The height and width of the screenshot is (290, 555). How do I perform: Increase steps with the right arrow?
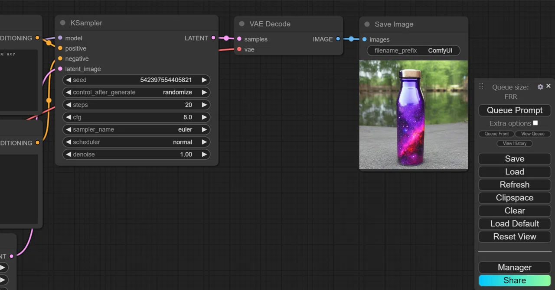click(x=204, y=105)
